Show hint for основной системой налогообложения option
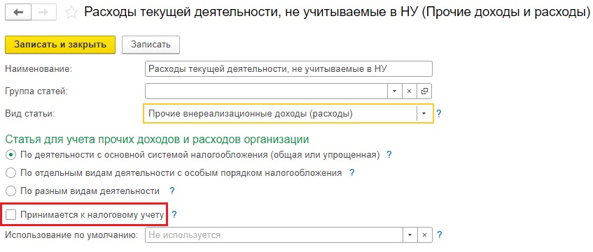Image resolution: width=593 pixels, height=252 pixels. 389,155
